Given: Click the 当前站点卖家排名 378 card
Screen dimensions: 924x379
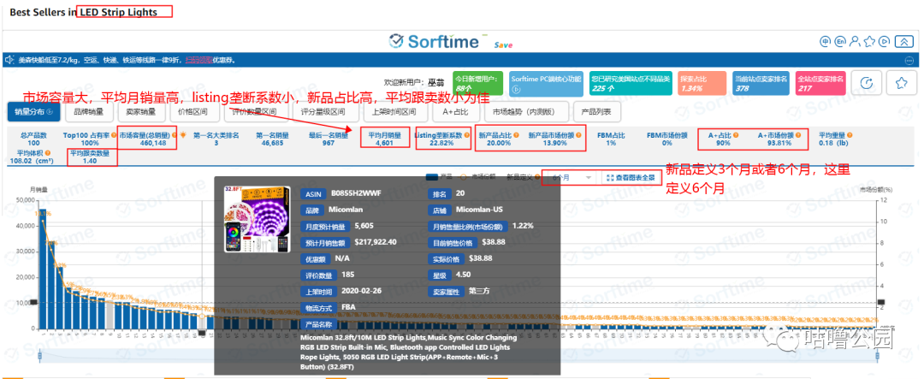Looking at the screenshot, I should coord(761,83).
